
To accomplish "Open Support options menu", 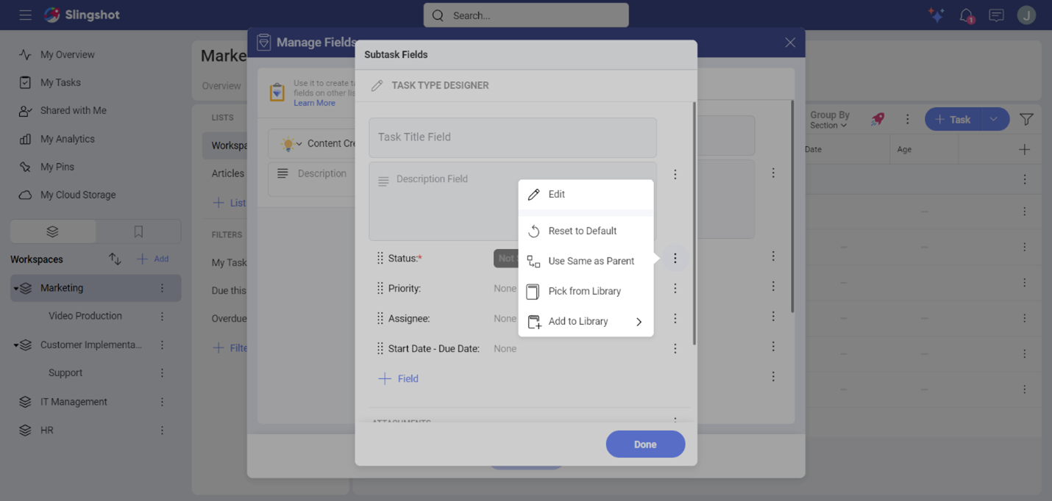I will (x=163, y=372).
